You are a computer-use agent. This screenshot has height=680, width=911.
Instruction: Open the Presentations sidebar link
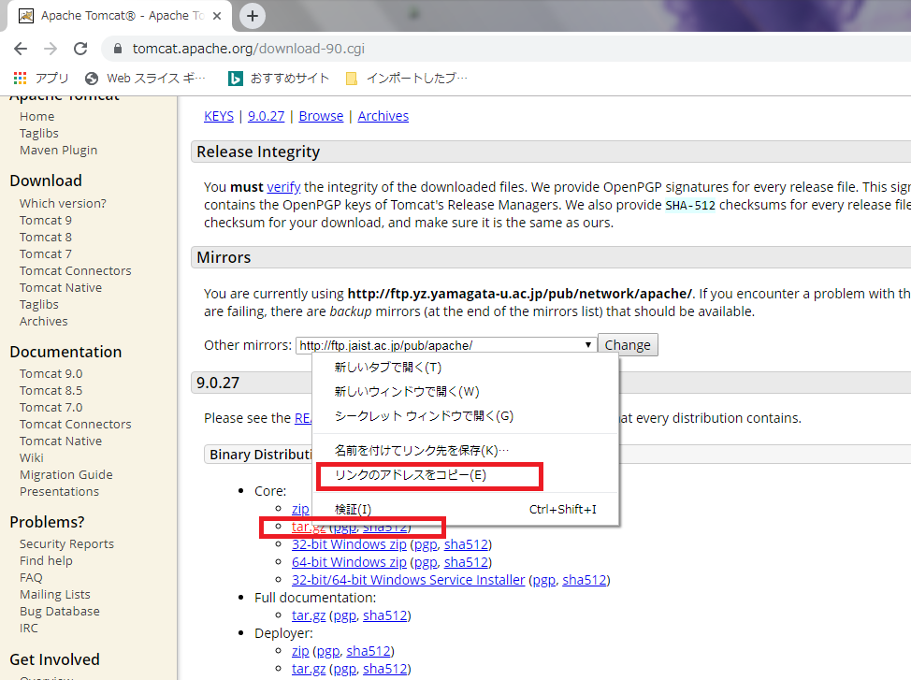click(59, 492)
